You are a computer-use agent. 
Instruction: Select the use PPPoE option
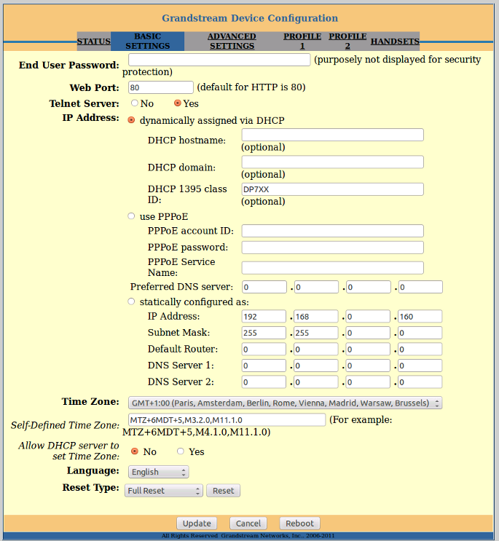coord(131,216)
